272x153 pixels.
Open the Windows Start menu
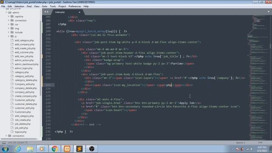[x=6, y=149]
